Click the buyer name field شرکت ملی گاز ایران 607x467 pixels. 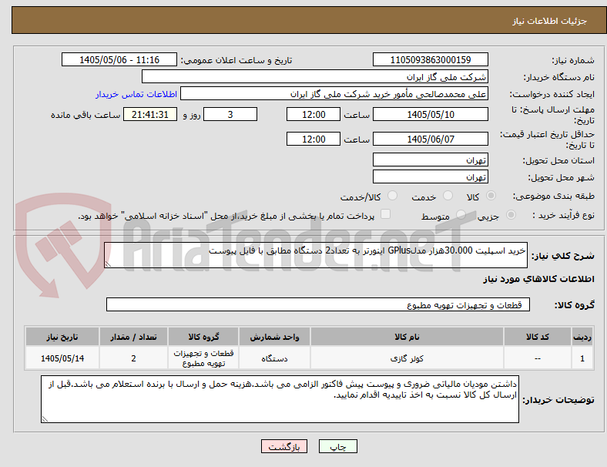[315, 76]
